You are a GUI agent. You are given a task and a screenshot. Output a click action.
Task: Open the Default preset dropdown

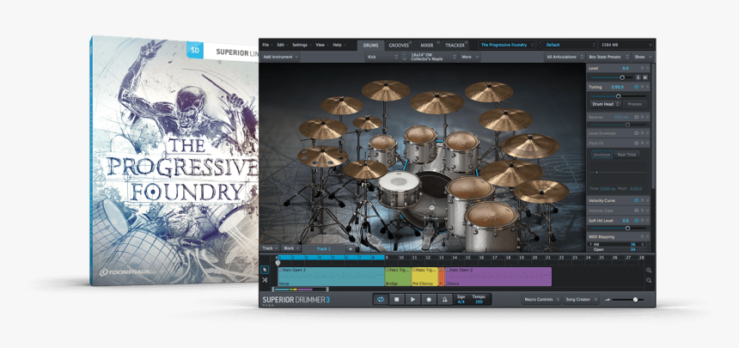tap(570, 45)
